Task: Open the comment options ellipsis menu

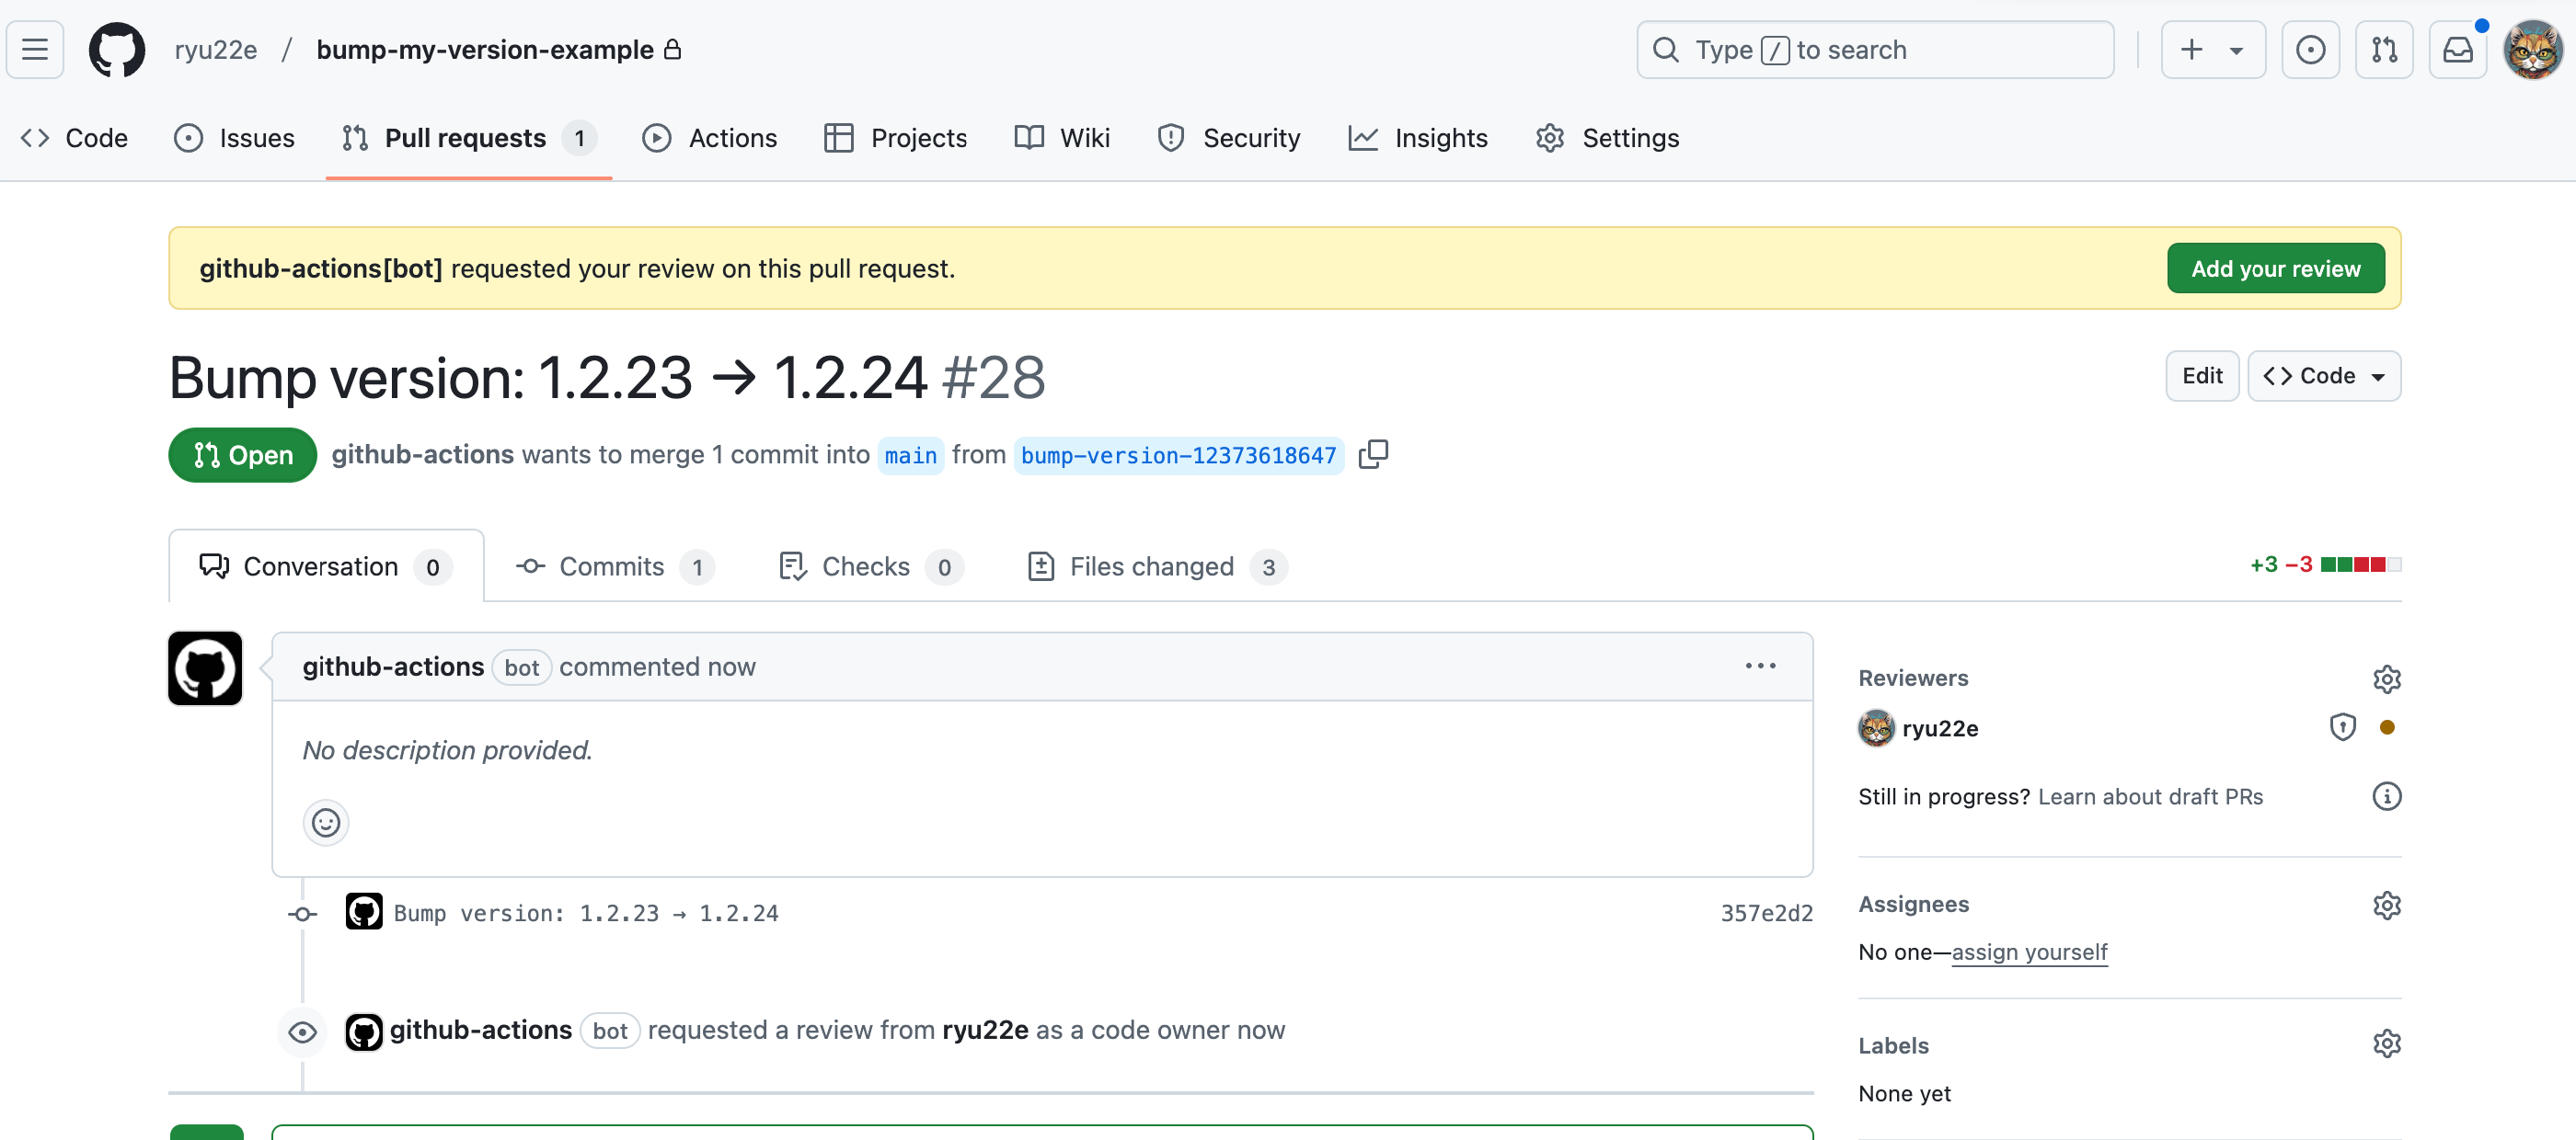Action: click(x=1760, y=667)
